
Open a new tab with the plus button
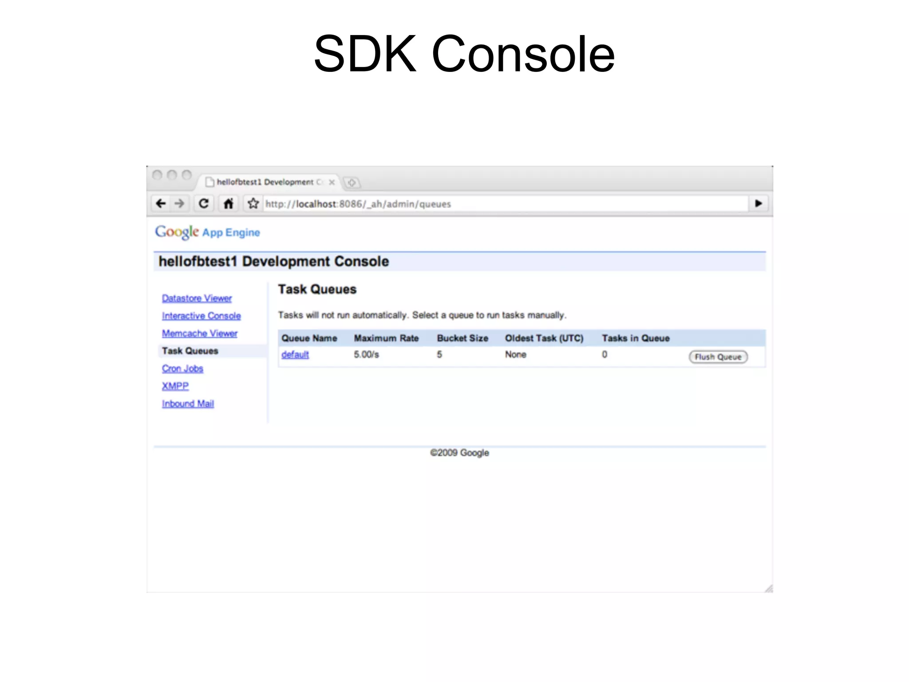coord(352,182)
